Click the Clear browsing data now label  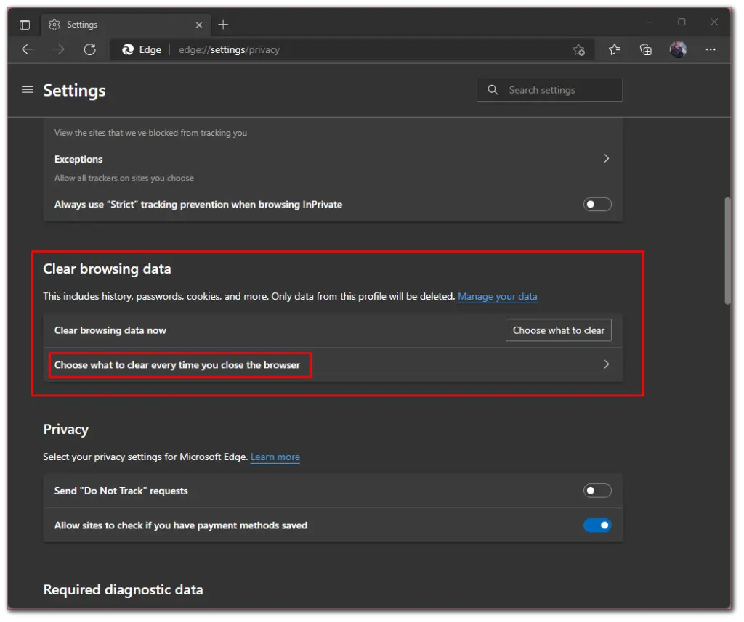tap(110, 330)
